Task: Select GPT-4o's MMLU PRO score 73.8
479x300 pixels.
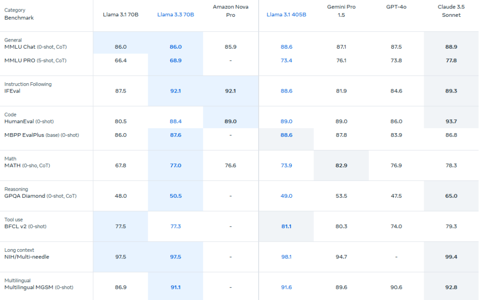Action: pos(396,61)
